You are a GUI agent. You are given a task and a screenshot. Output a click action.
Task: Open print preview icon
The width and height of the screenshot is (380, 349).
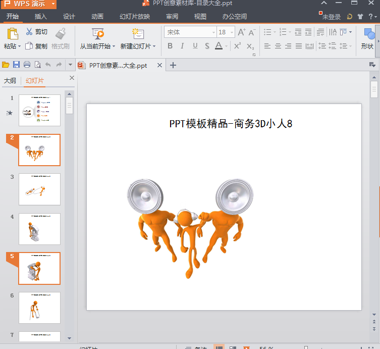coord(37,65)
